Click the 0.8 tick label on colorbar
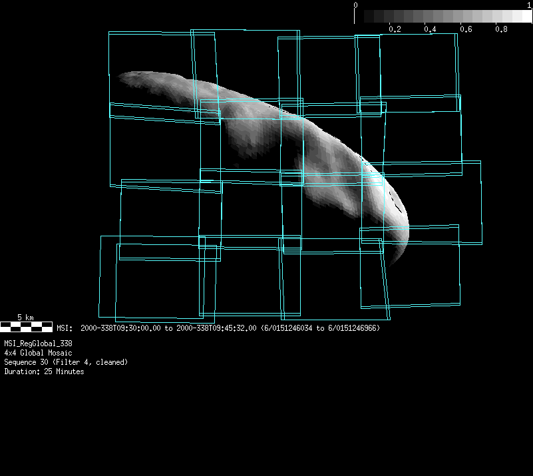The image size is (533, 476). [x=501, y=29]
